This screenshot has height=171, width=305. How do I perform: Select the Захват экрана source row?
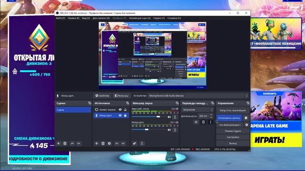tap(111, 110)
